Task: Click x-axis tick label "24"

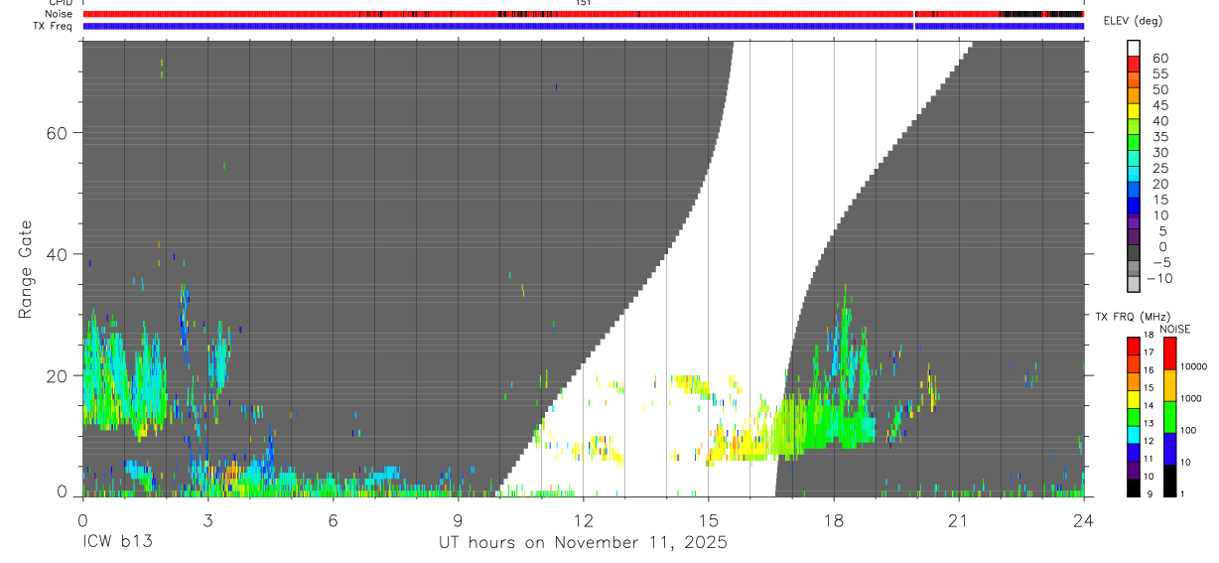Action: coord(1083,519)
